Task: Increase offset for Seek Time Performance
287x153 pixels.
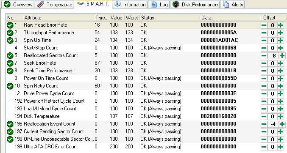Action: (280, 71)
